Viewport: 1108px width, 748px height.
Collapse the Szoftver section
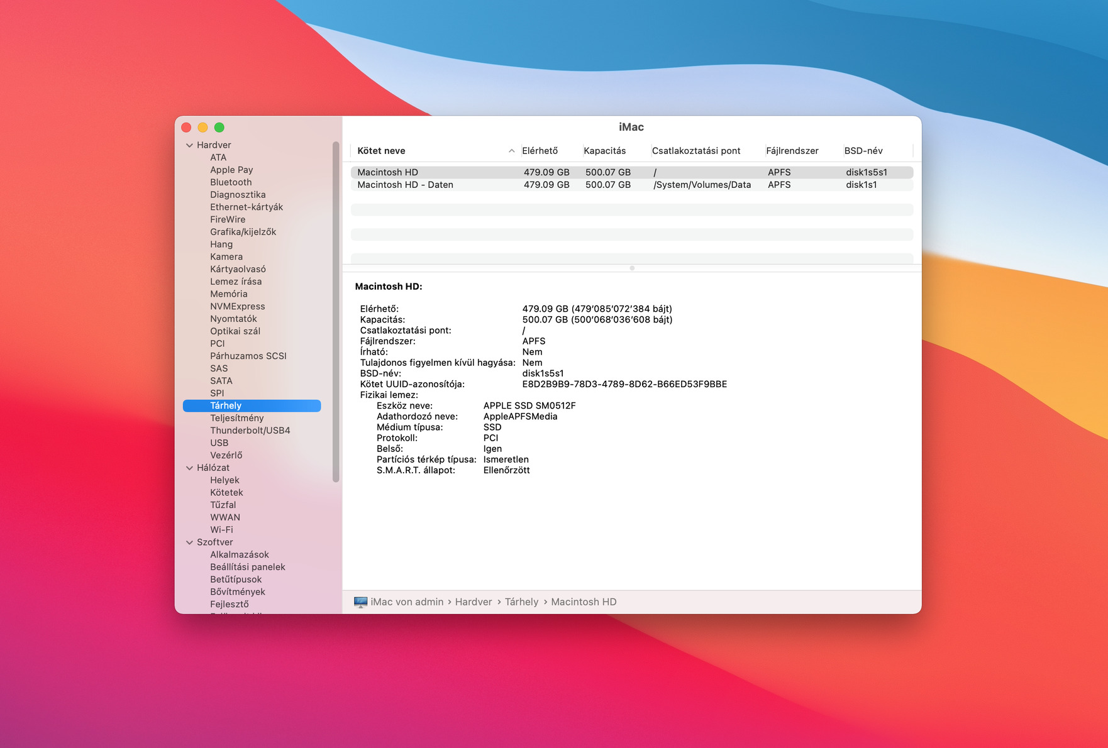coord(189,542)
